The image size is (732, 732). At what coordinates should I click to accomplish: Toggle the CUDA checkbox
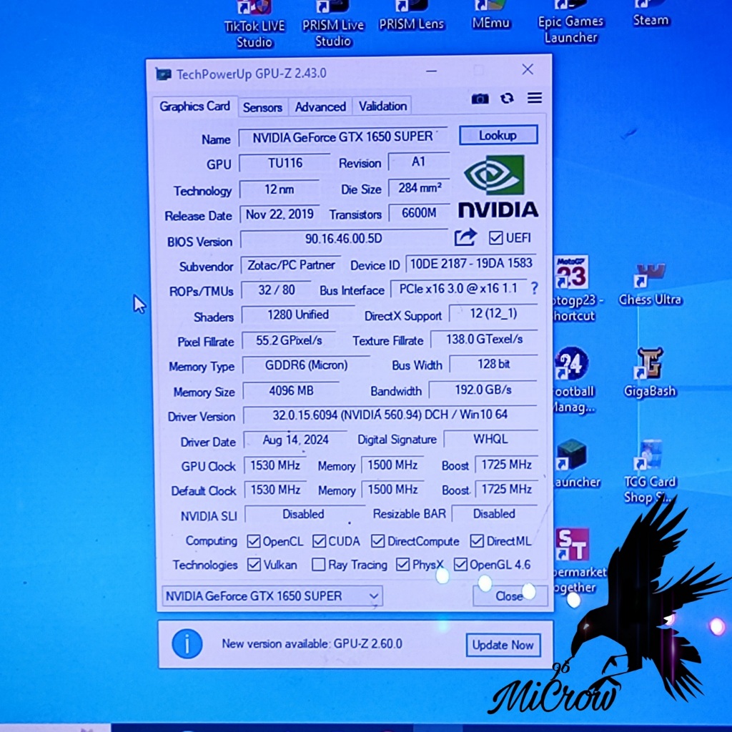click(318, 541)
